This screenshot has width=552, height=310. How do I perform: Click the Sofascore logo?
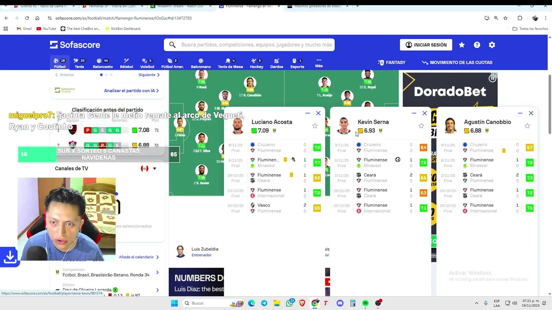75,45
